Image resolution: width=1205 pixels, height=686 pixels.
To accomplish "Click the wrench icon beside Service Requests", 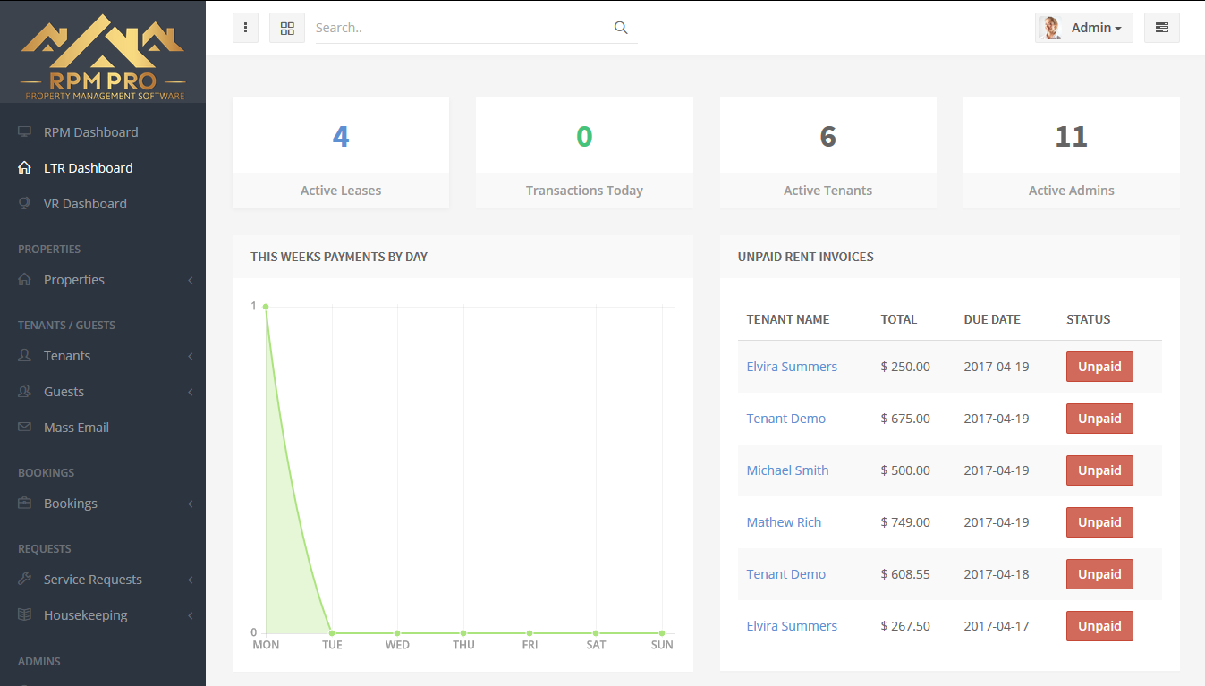I will click(24, 579).
